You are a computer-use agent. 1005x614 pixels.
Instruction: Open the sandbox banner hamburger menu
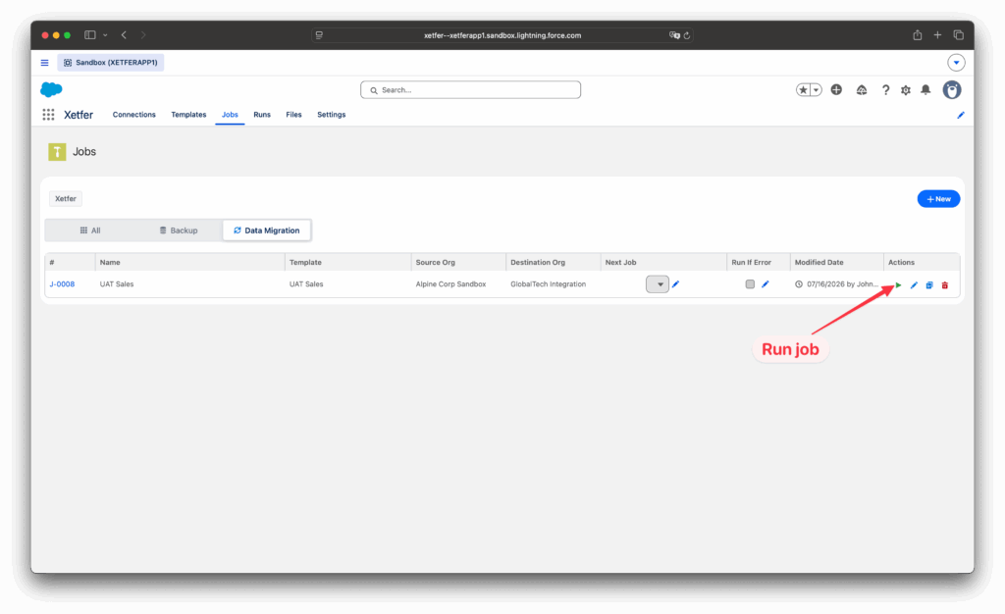click(x=45, y=63)
